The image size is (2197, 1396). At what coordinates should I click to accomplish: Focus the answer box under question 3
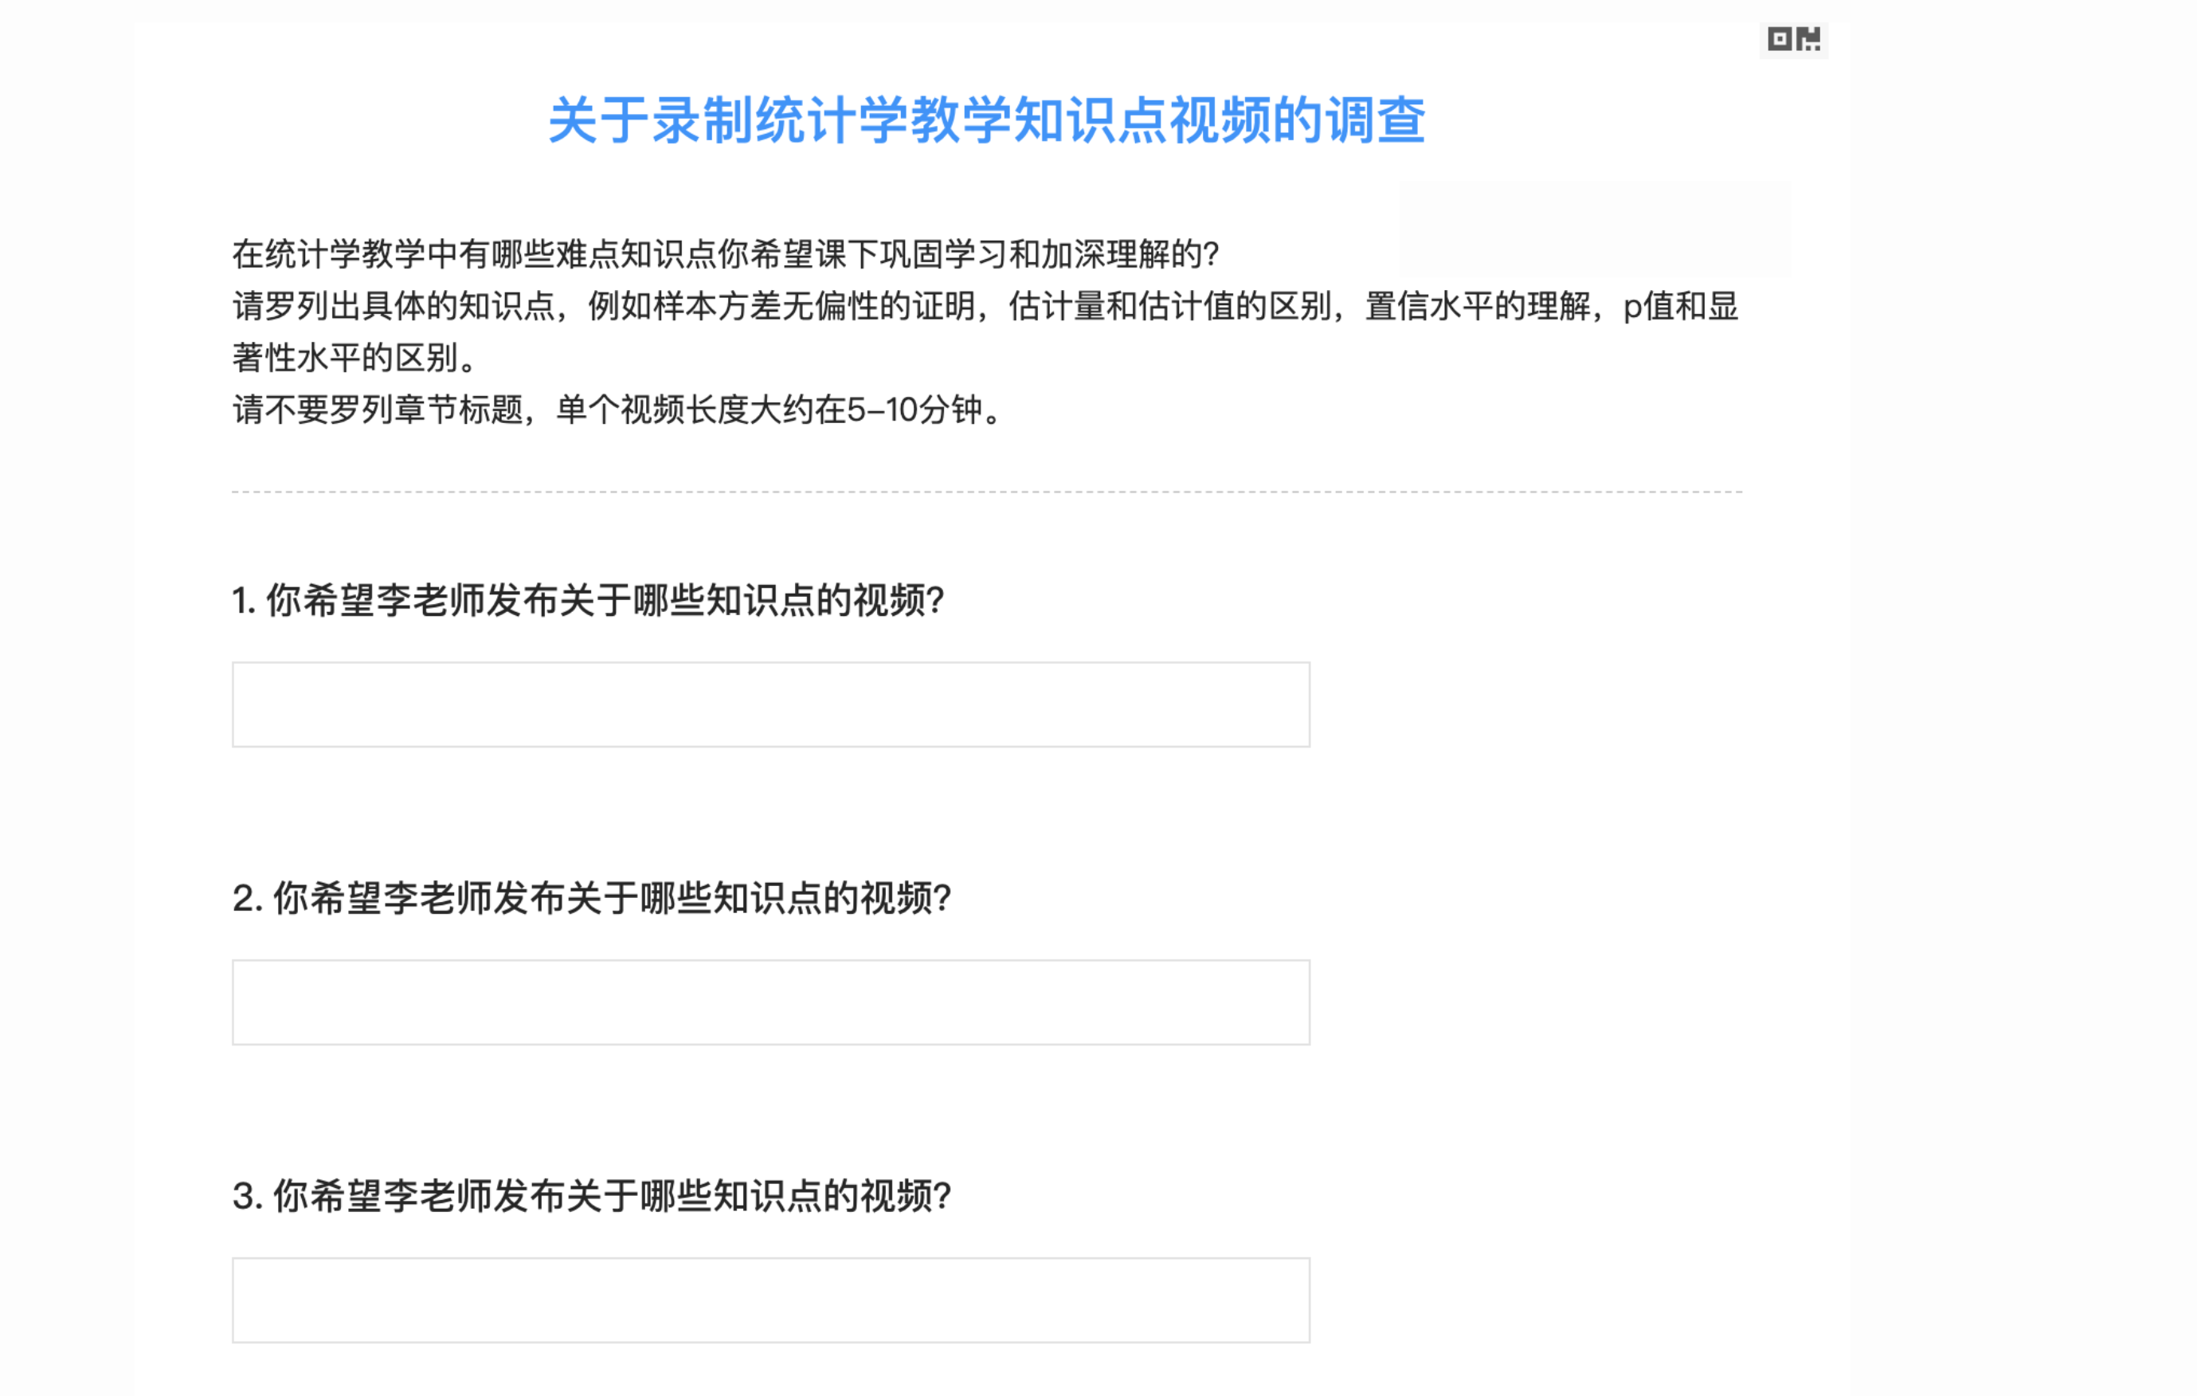pyautogui.click(x=771, y=1300)
